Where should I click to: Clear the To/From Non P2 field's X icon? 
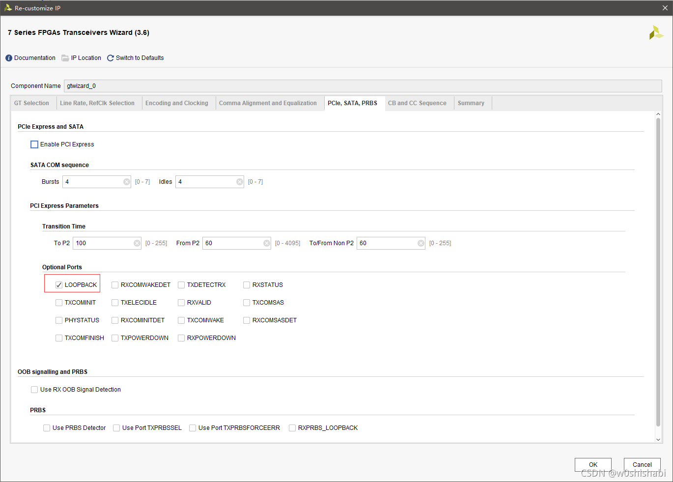pyautogui.click(x=421, y=243)
